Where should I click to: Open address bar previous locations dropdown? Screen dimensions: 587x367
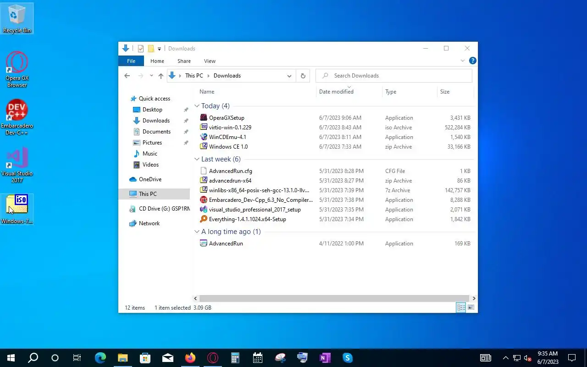(x=289, y=76)
